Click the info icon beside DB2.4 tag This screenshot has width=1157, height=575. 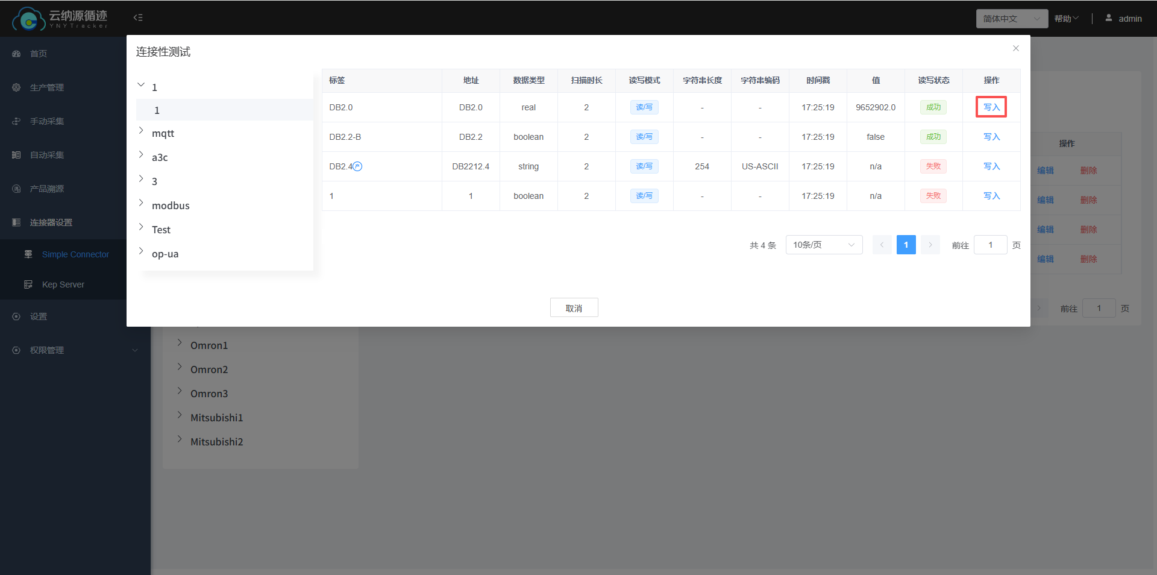coord(357,166)
